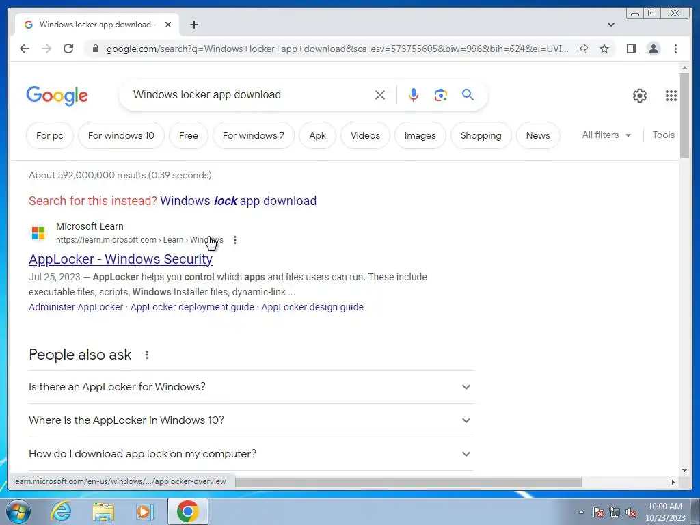Open Action Center flag icon

[x=598, y=512]
